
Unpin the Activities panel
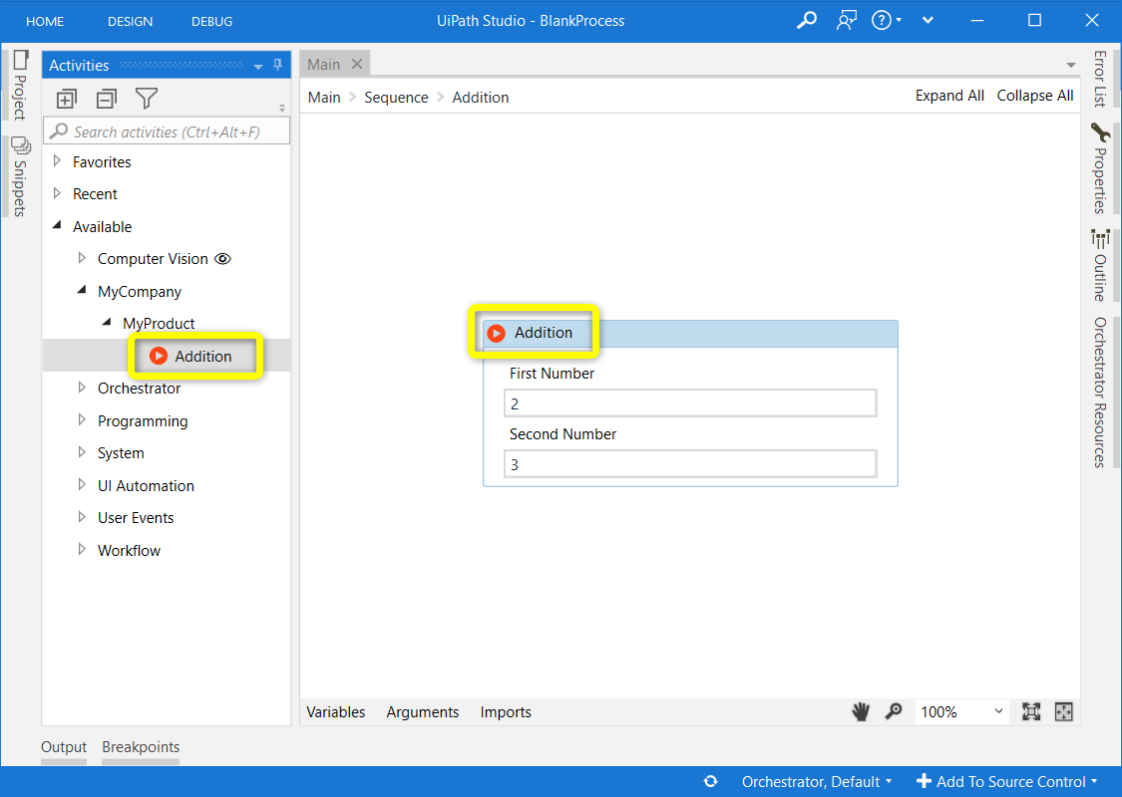276,65
